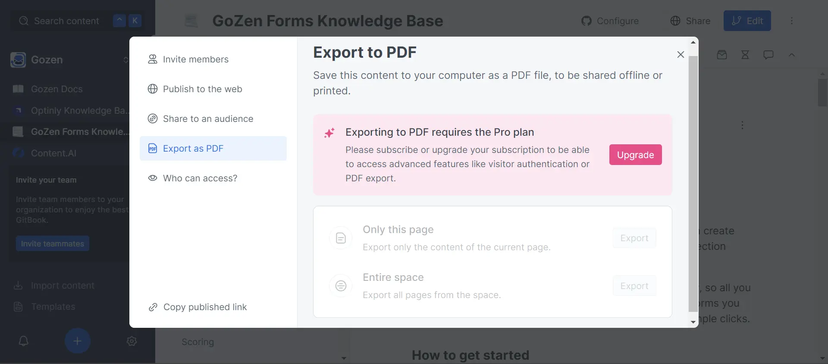Open comments using the speech bubble icon
Image resolution: width=828 pixels, height=364 pixels.
(x=769, y=55)
